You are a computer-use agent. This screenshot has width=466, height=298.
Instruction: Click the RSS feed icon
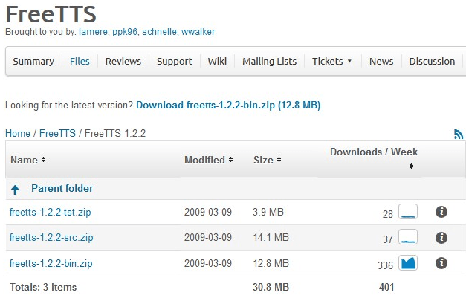point(458,135)
